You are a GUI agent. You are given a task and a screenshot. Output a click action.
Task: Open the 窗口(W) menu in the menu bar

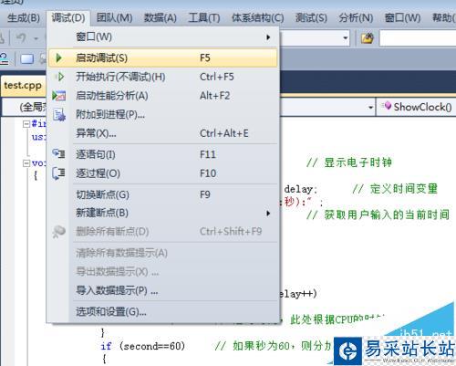(402, 17)
